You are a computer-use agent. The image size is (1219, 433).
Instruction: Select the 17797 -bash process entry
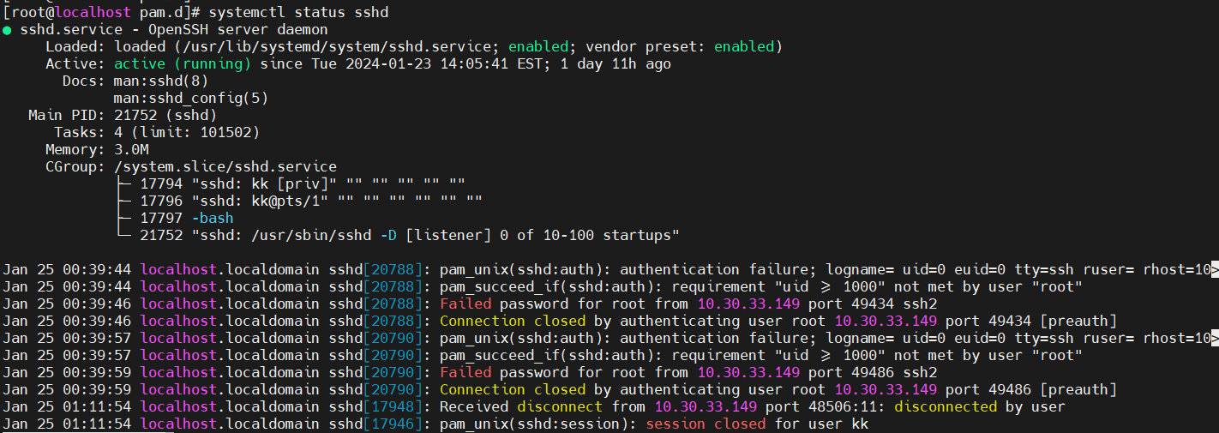click(x=187, y=218)
